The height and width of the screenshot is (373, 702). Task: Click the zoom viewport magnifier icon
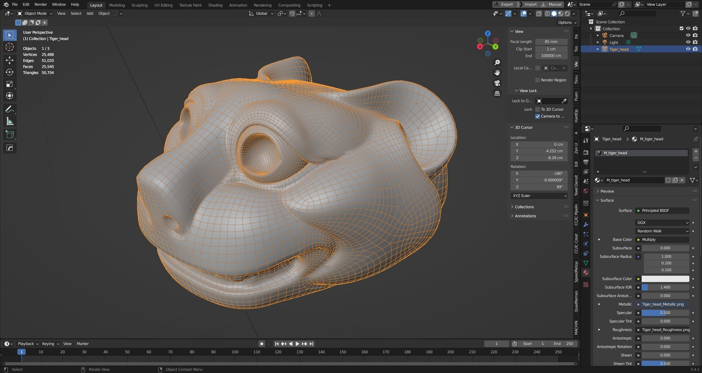point(497,62)
